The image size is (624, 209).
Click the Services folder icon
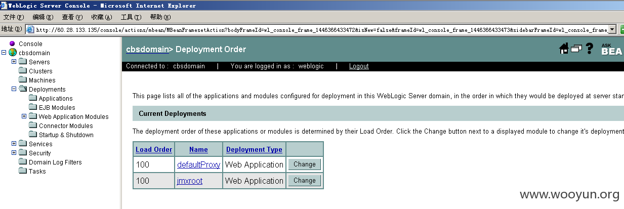click(23, 144)
